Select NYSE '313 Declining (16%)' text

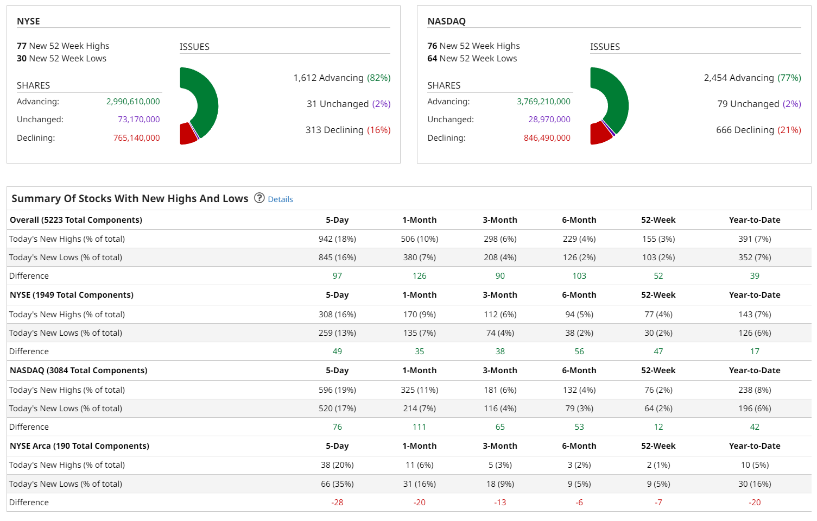(348, 130)
